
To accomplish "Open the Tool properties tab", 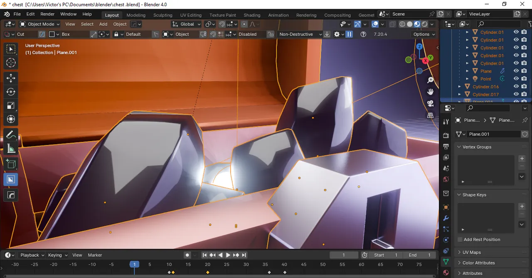I will tap(446, 122).
